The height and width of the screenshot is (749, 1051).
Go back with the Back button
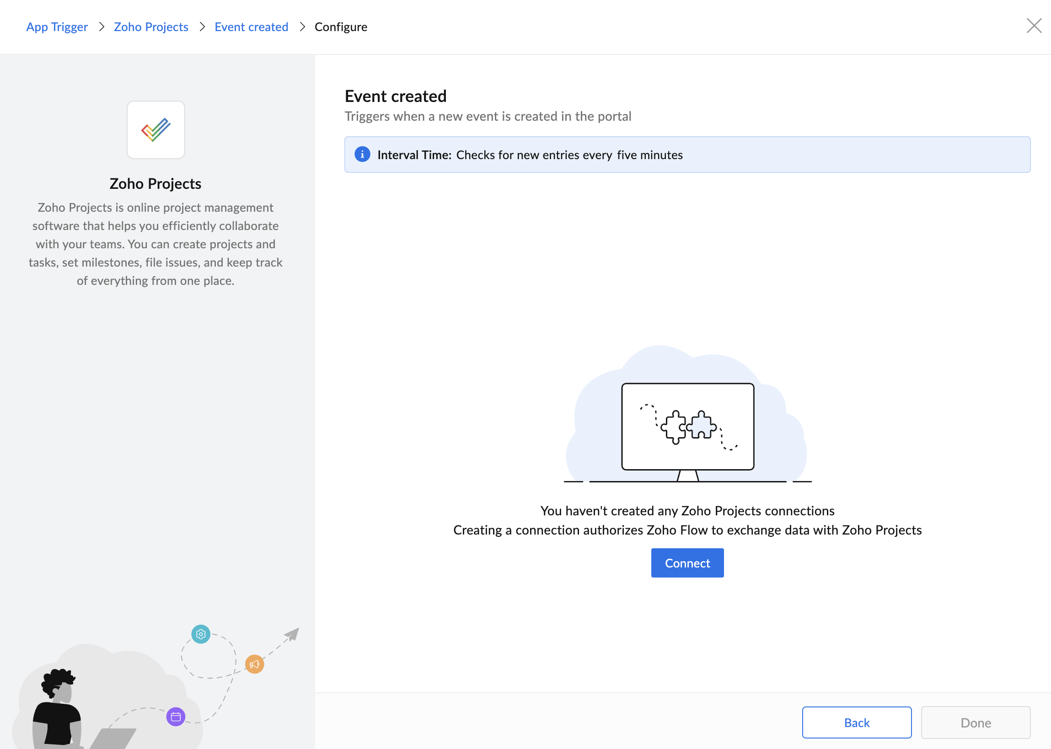point(856,722)
